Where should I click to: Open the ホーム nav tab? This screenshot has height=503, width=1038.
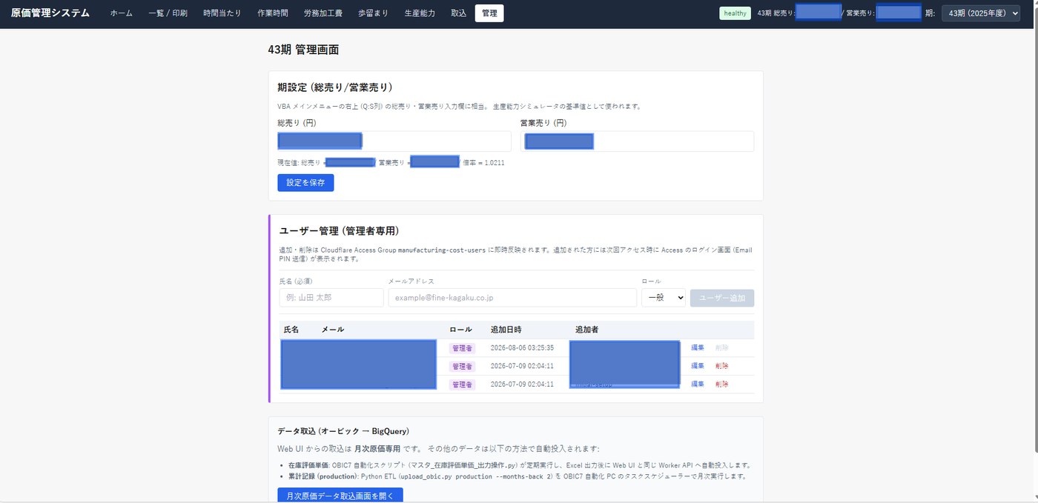coord(122,13)
